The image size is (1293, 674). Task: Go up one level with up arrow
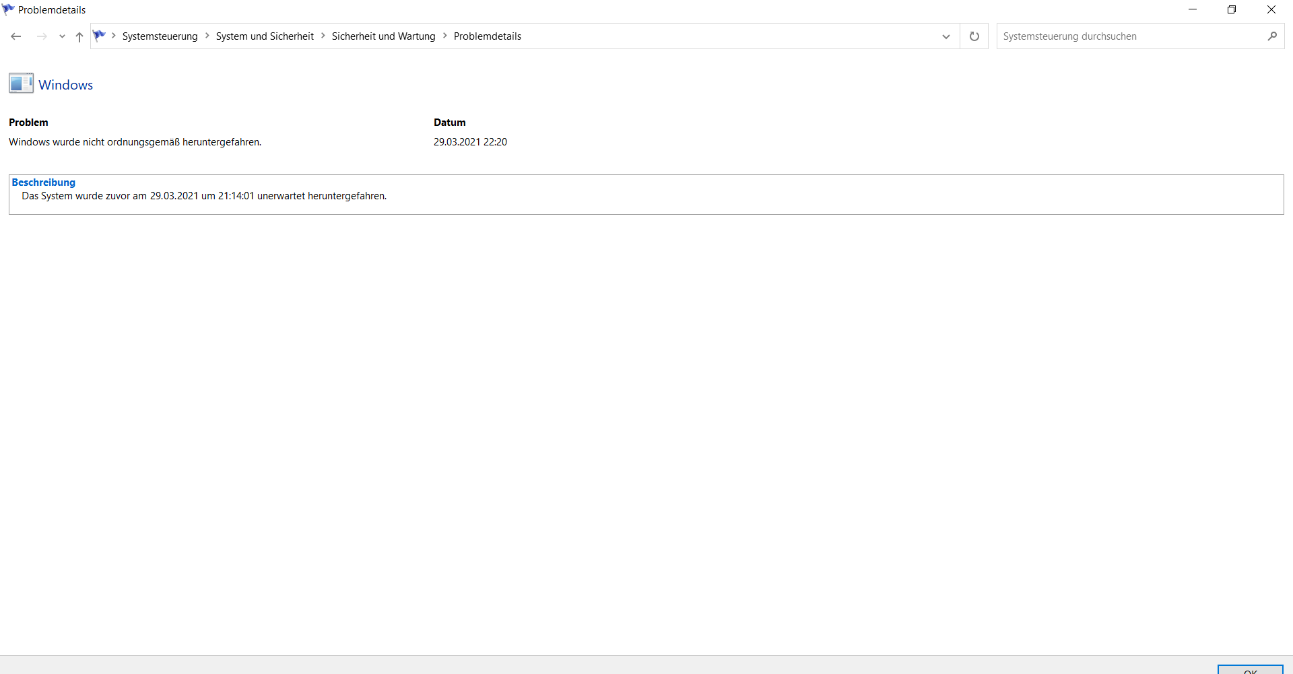point(79,36)
